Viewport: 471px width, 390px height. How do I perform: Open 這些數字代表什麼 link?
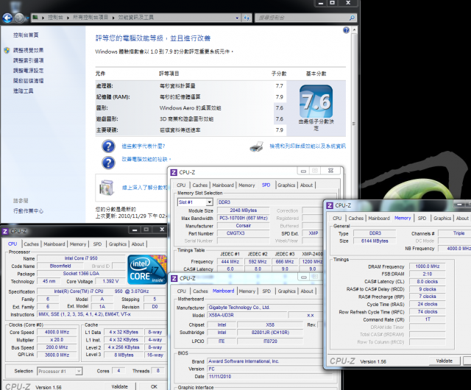click(144, 146)
